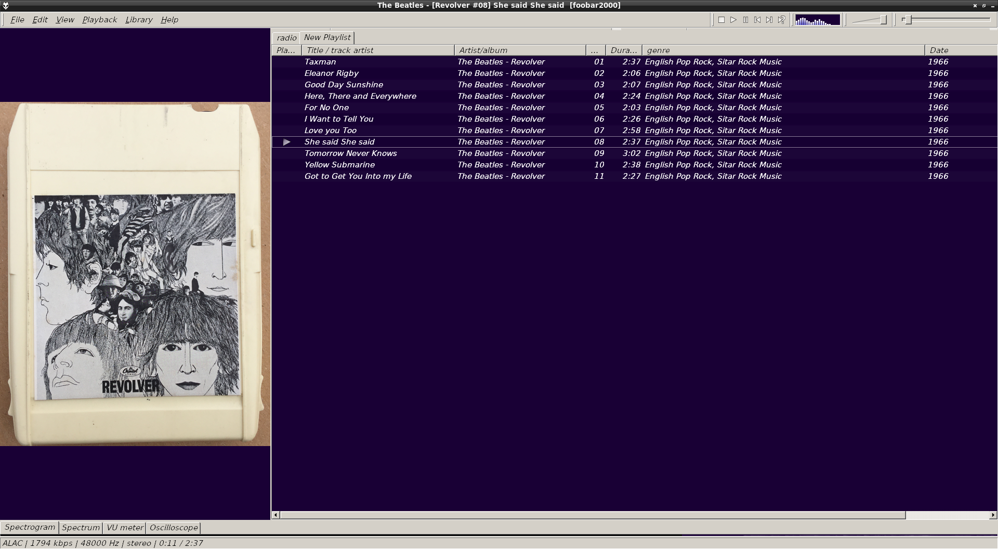Image resolution: width=998 pixels, height=549 pixels.
Task: Select the playing track She said She said
Action: 634,142
